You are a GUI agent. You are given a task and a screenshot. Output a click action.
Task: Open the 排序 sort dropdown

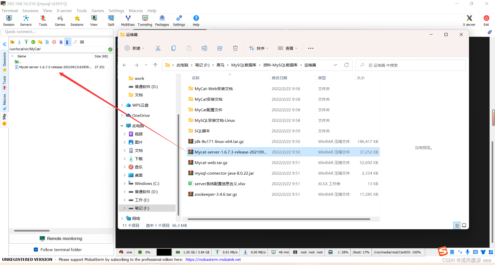pyautogui.click(x=259, y=48)
